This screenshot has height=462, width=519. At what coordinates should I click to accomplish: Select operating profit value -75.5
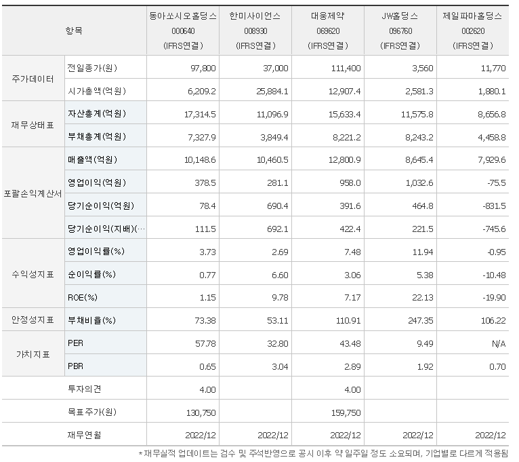(x=496, y=183)
